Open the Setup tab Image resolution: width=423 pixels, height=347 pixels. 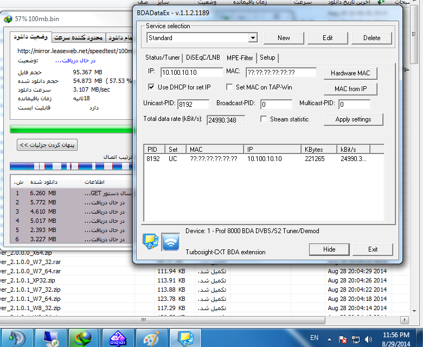tap(267, 57)
